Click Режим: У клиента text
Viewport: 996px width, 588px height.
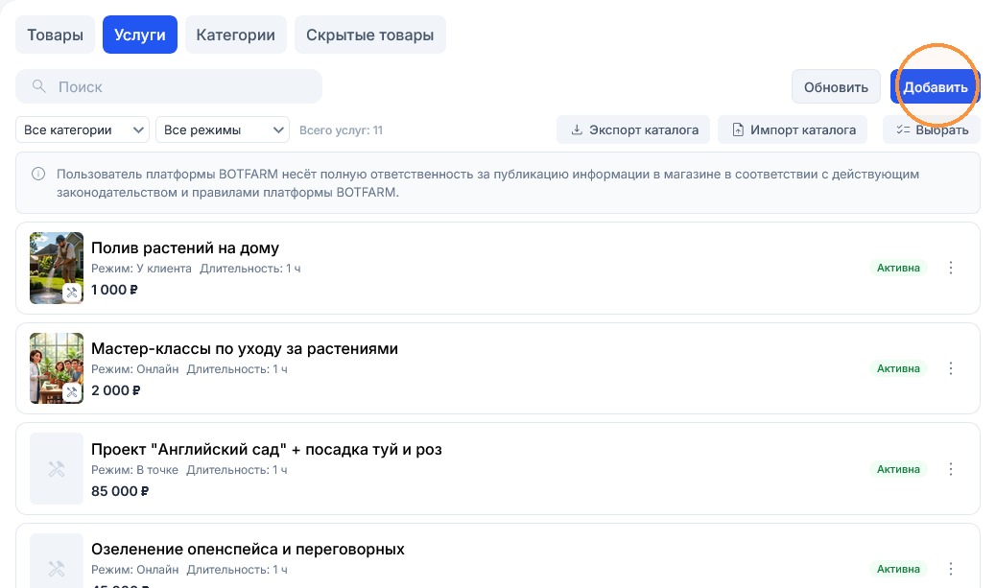click(x=141, y=269)
